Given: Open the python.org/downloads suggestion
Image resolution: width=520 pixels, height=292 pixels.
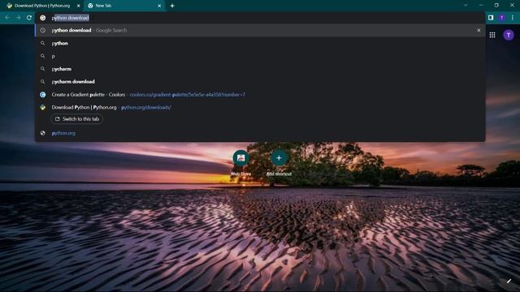Looking at the screenshot, I should pyautogui.click(x=260, y=107).
